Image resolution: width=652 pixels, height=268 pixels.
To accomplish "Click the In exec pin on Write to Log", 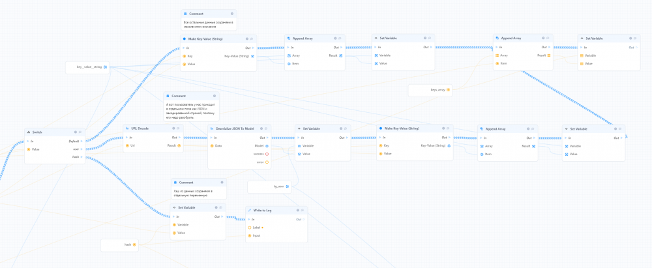I will pos(250,219).
